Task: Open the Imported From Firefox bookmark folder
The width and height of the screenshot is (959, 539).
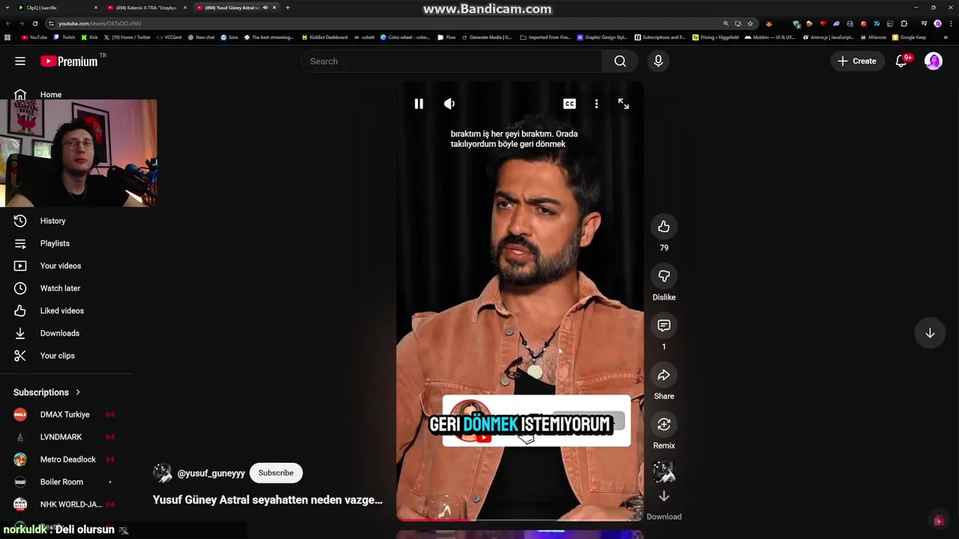Action: tap(545, 37)
